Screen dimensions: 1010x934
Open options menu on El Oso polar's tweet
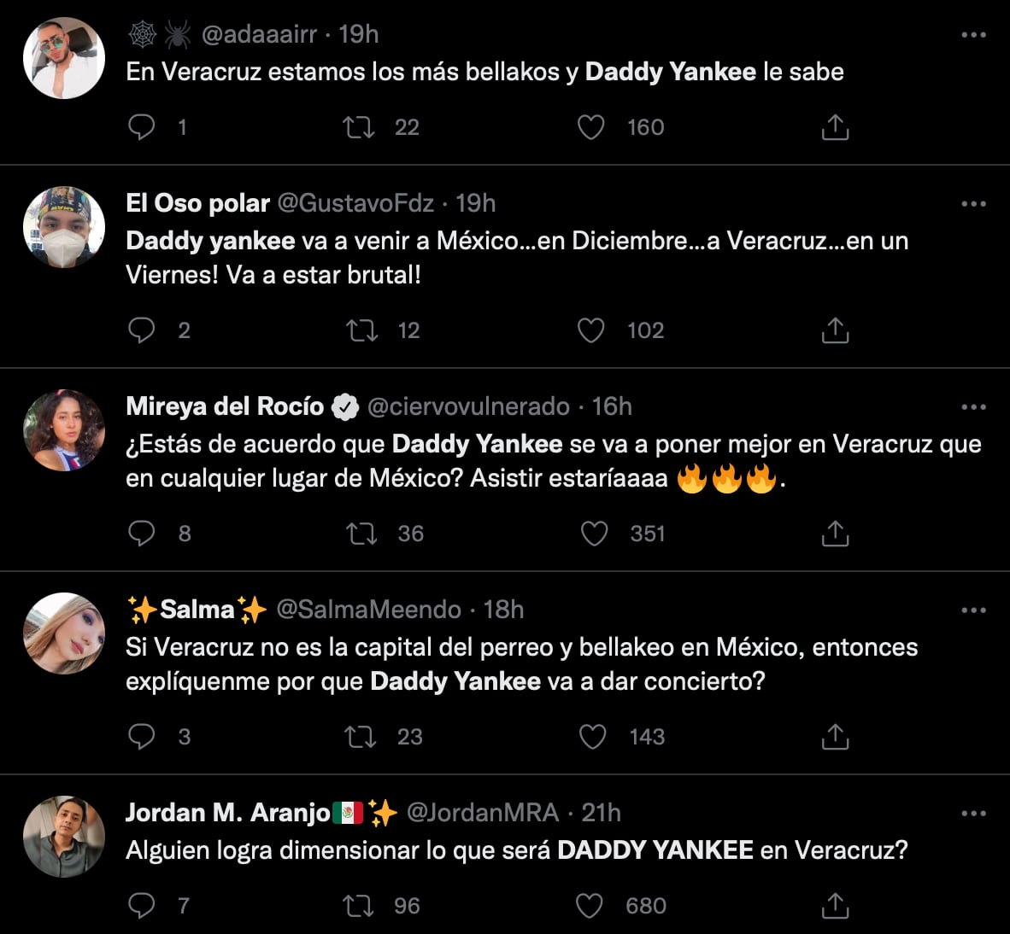pyautogui.click(x=972, y=203)
